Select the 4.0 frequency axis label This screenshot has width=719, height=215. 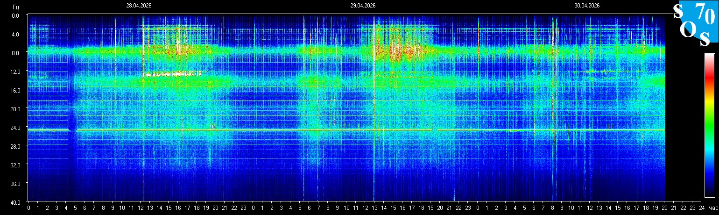pyautogui.click(x=16, y=34)
